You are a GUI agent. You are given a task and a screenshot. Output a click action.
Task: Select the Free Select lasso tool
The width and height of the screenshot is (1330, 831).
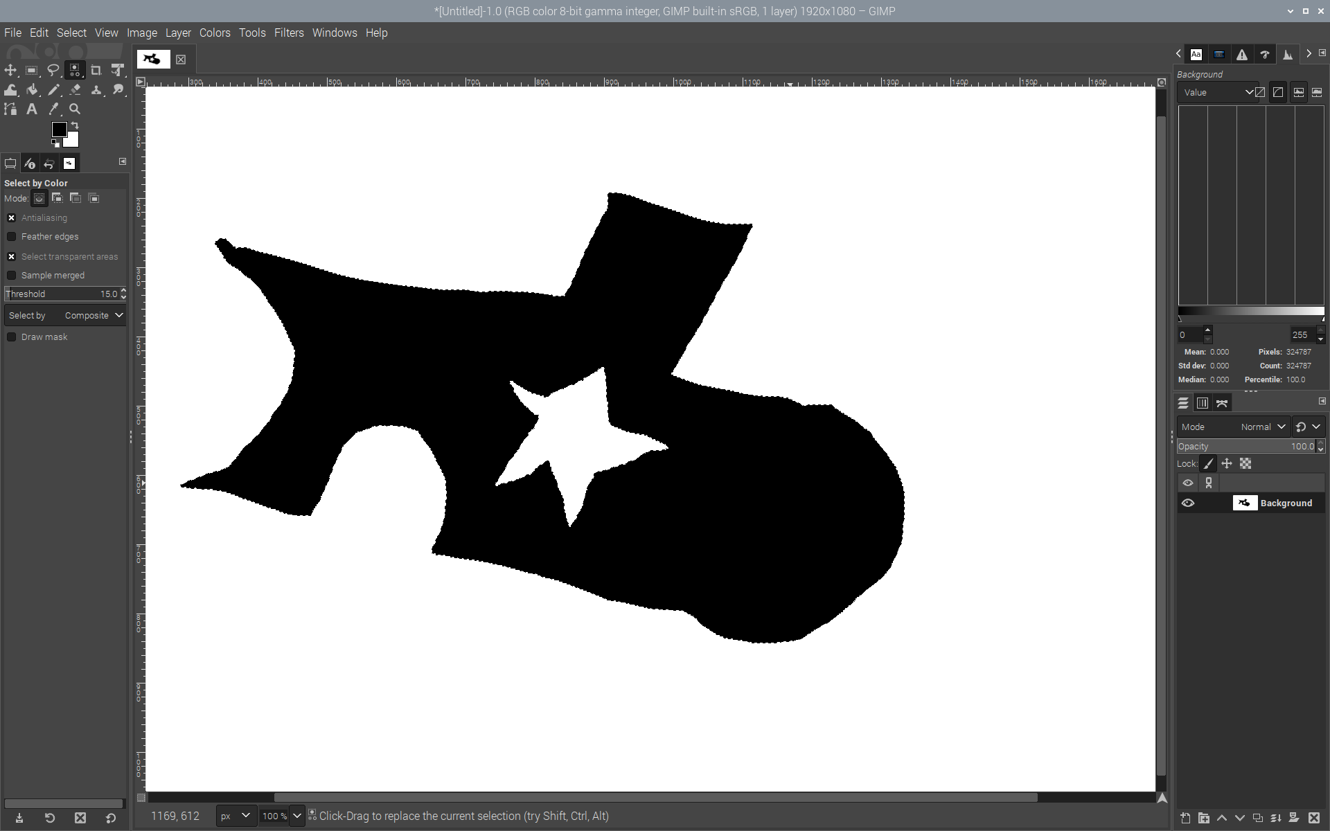[x=53, y=70]
